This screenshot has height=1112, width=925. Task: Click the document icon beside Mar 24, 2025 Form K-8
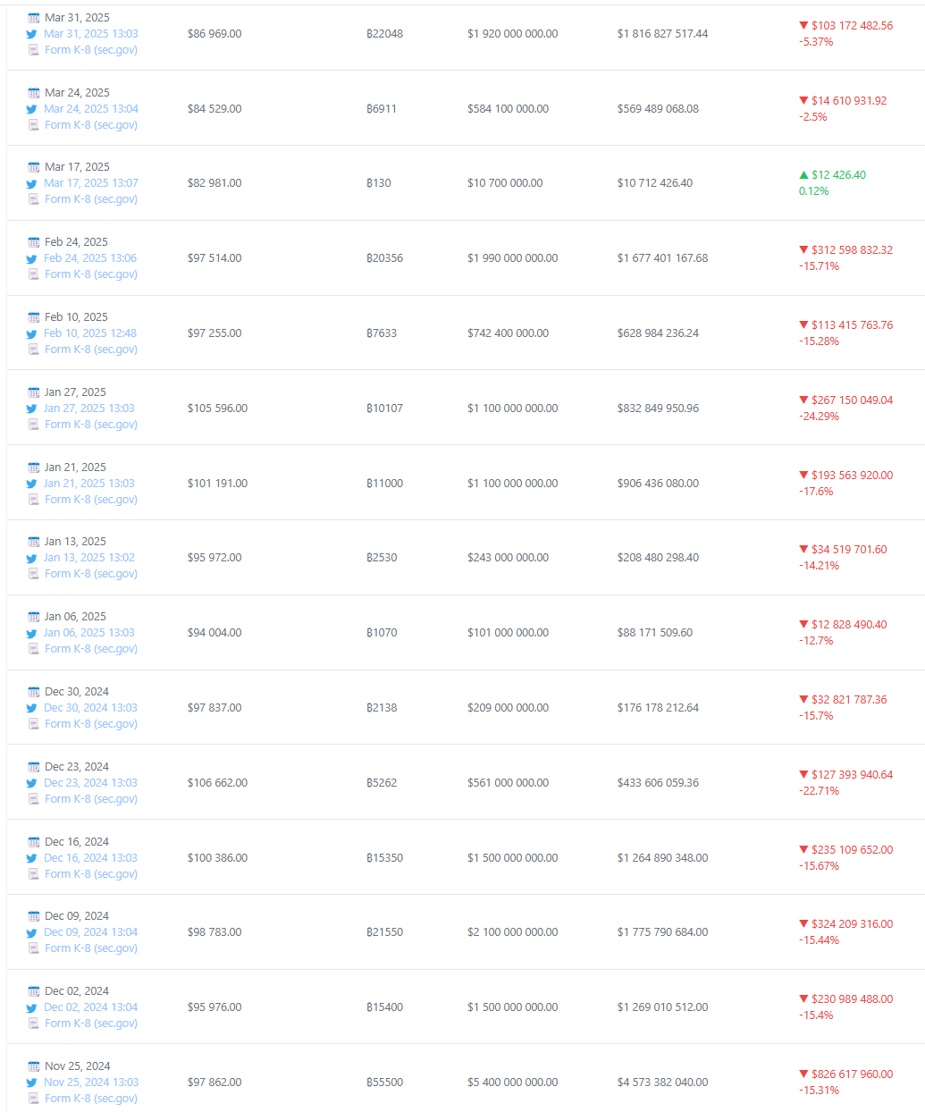(x=34, y=125)
